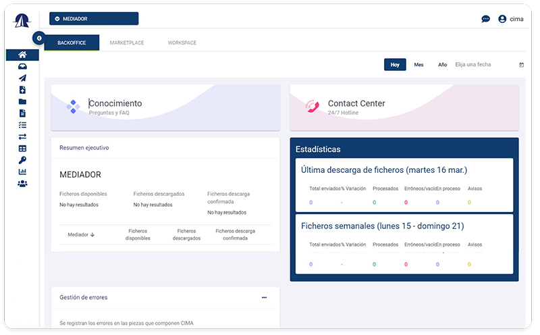Open the folder icon in sidebar
The height and width of the screenshot is (335, 540).
[x=22, y=101]
